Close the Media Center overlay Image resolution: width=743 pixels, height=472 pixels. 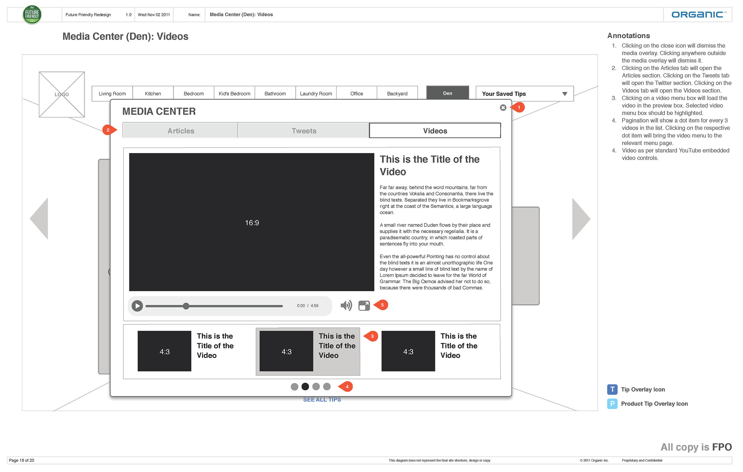[x=503, y=107]
